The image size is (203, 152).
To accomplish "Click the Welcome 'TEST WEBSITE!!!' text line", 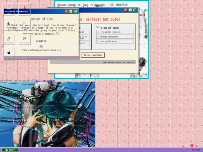I will [x=93, y=5].
